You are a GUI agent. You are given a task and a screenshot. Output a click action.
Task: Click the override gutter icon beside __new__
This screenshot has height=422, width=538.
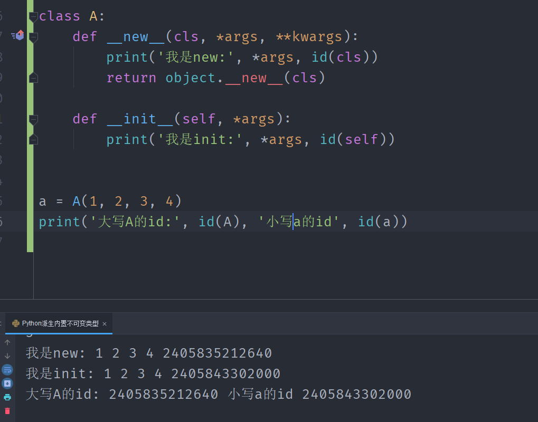coord(18,35)
